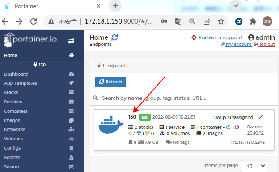Toggle sidebar collapse arrows icon
This screenshot has width=279, height=172.
point(71,41)
